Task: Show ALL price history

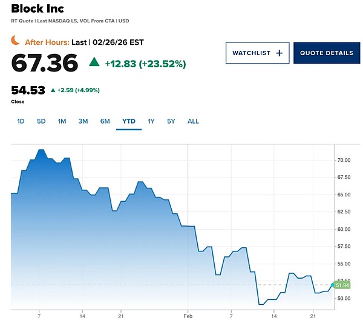Action: pos(193,121)
